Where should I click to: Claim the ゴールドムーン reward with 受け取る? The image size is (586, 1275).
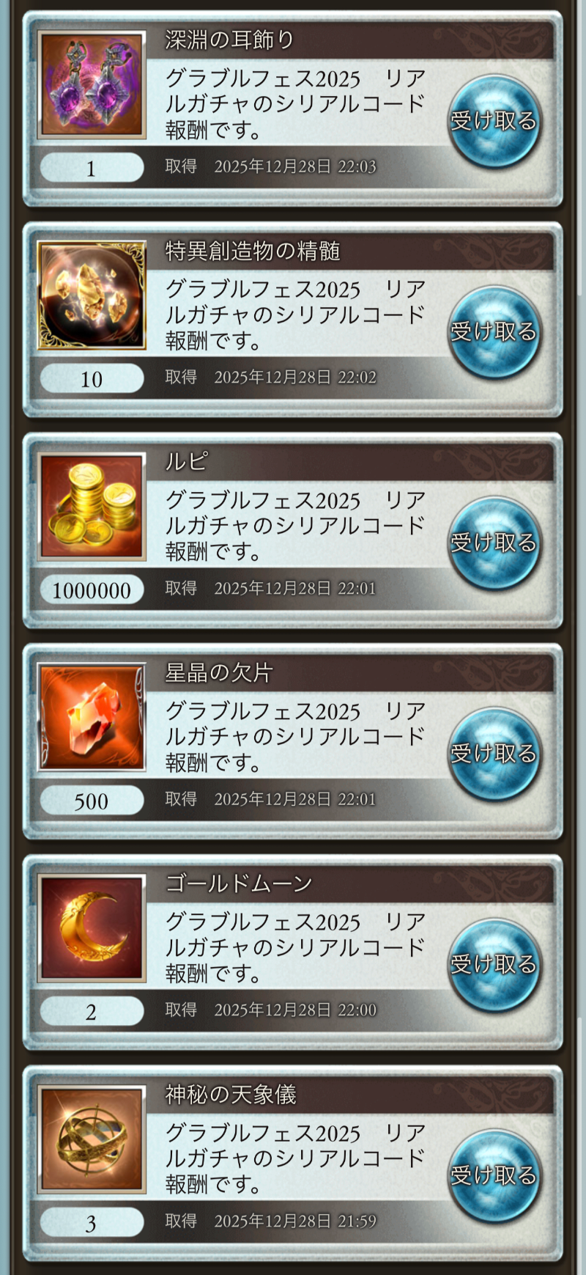click(494, 964)
